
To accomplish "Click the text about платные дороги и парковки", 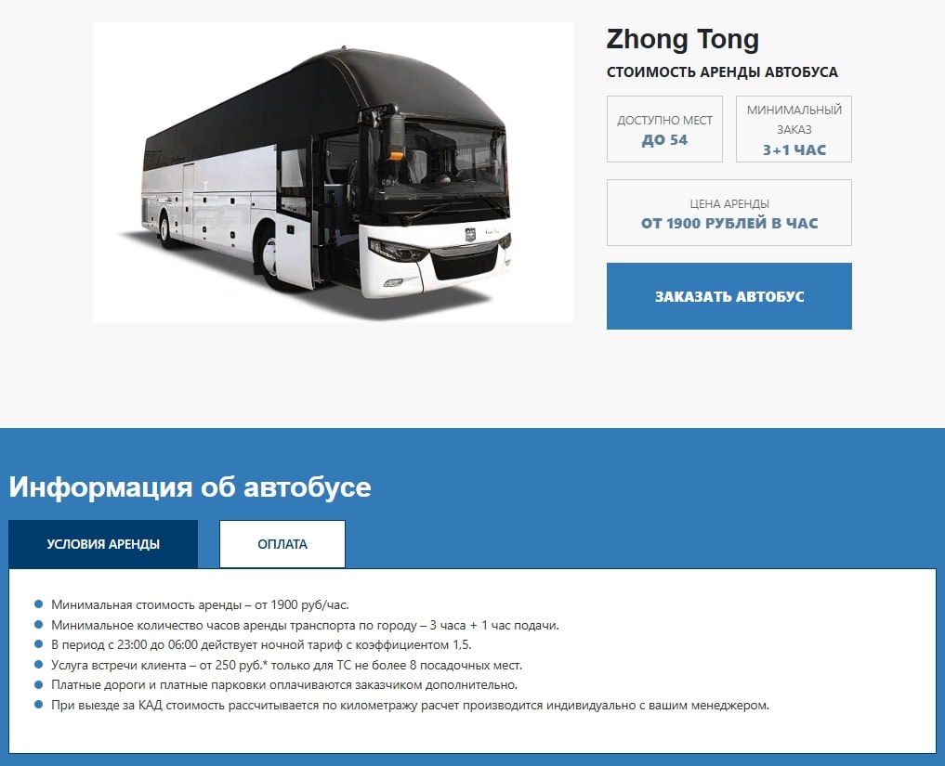I will click(283, 685).
